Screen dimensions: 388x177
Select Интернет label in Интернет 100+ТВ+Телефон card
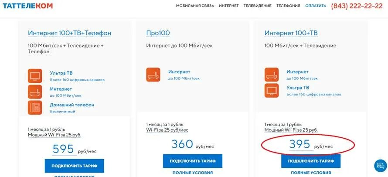tap(61, 89)
